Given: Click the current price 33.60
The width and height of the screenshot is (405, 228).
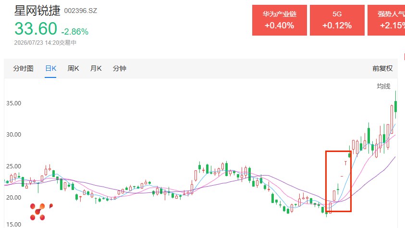Looking at the screenshot, I should [x=36, y=28].
